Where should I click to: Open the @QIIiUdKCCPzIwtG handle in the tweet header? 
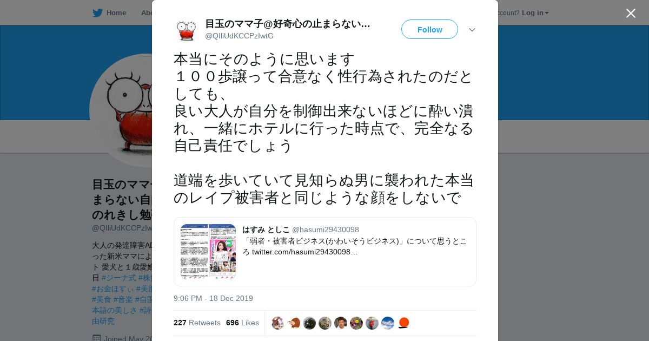[x=239, y=36]
